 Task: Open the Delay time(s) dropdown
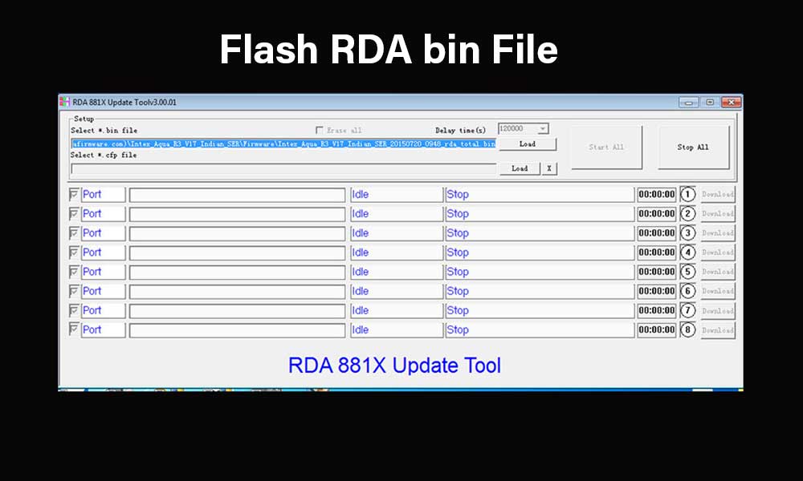(x=543, y=128)
